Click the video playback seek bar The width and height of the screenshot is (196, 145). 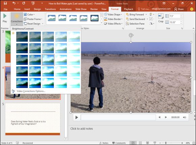point(118,117)
